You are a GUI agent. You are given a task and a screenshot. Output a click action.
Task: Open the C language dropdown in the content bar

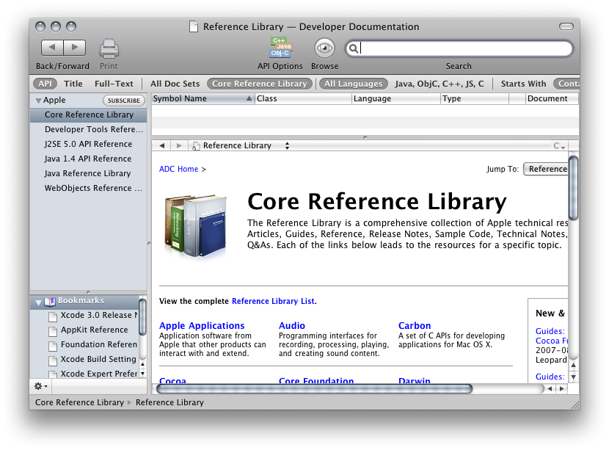[x=559, y=146]
